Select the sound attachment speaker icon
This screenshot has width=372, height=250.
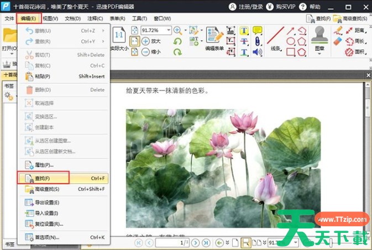tap(257, 52)
